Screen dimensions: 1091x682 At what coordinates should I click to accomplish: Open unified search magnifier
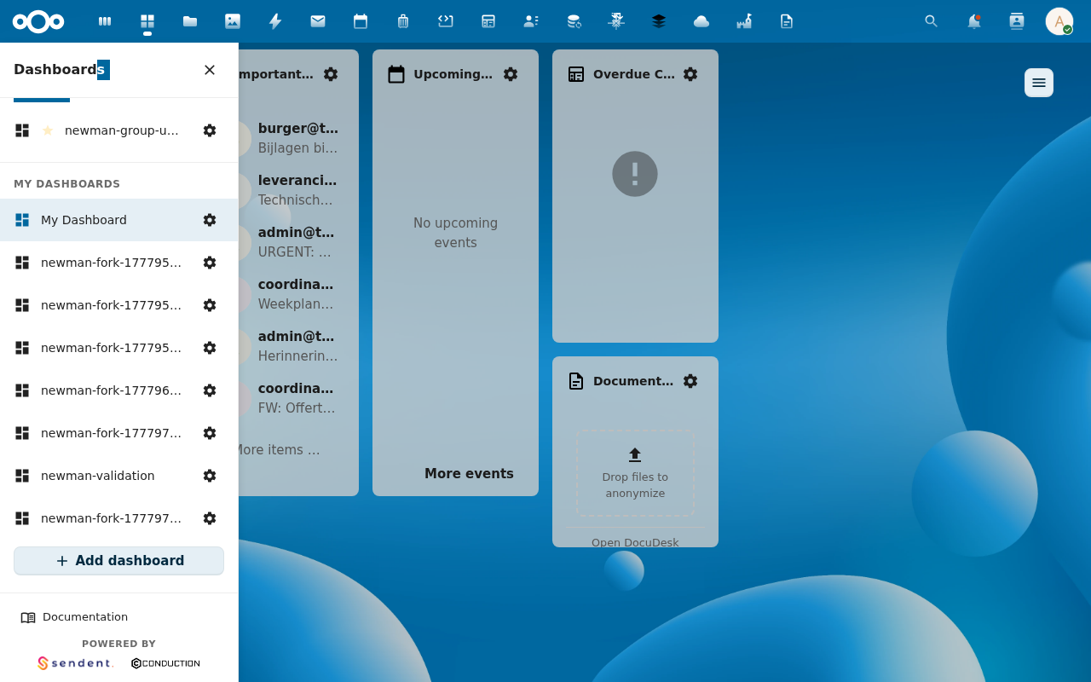click(932, 21)
